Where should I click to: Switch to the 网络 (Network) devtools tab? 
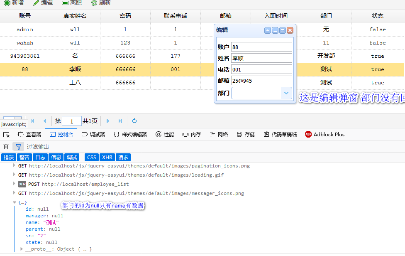tap(218, 134)
